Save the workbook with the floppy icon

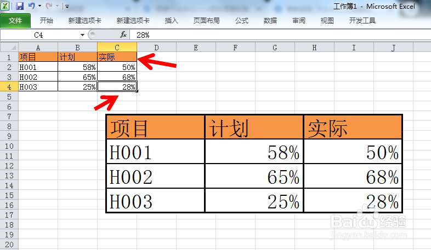[20, 6]
